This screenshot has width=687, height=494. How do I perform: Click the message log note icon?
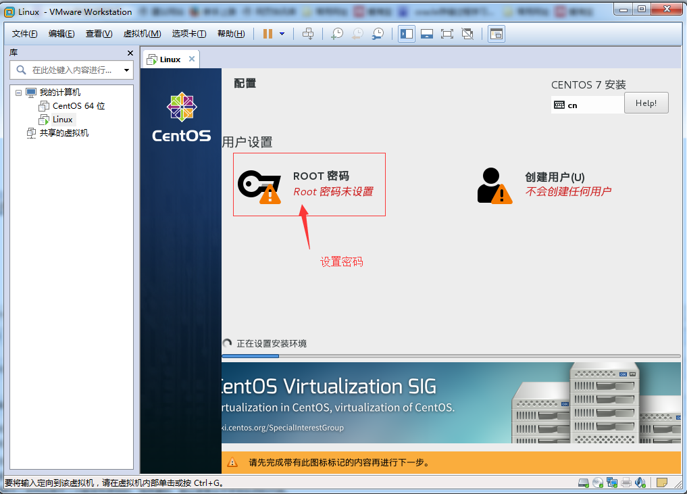point(662,483)
